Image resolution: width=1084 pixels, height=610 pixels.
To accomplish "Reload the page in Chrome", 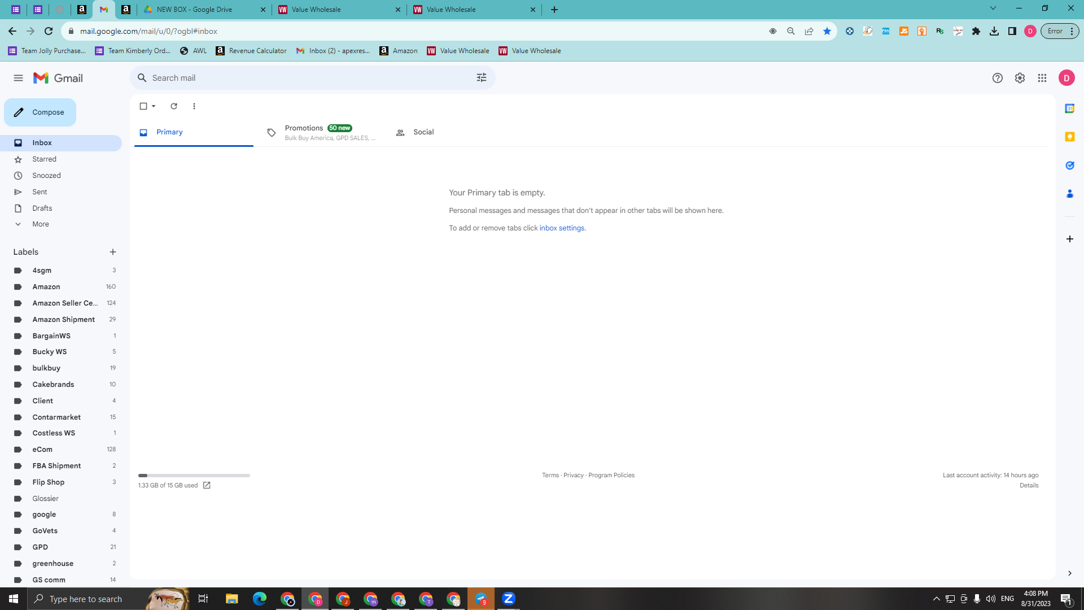I will tap(49, 31).
